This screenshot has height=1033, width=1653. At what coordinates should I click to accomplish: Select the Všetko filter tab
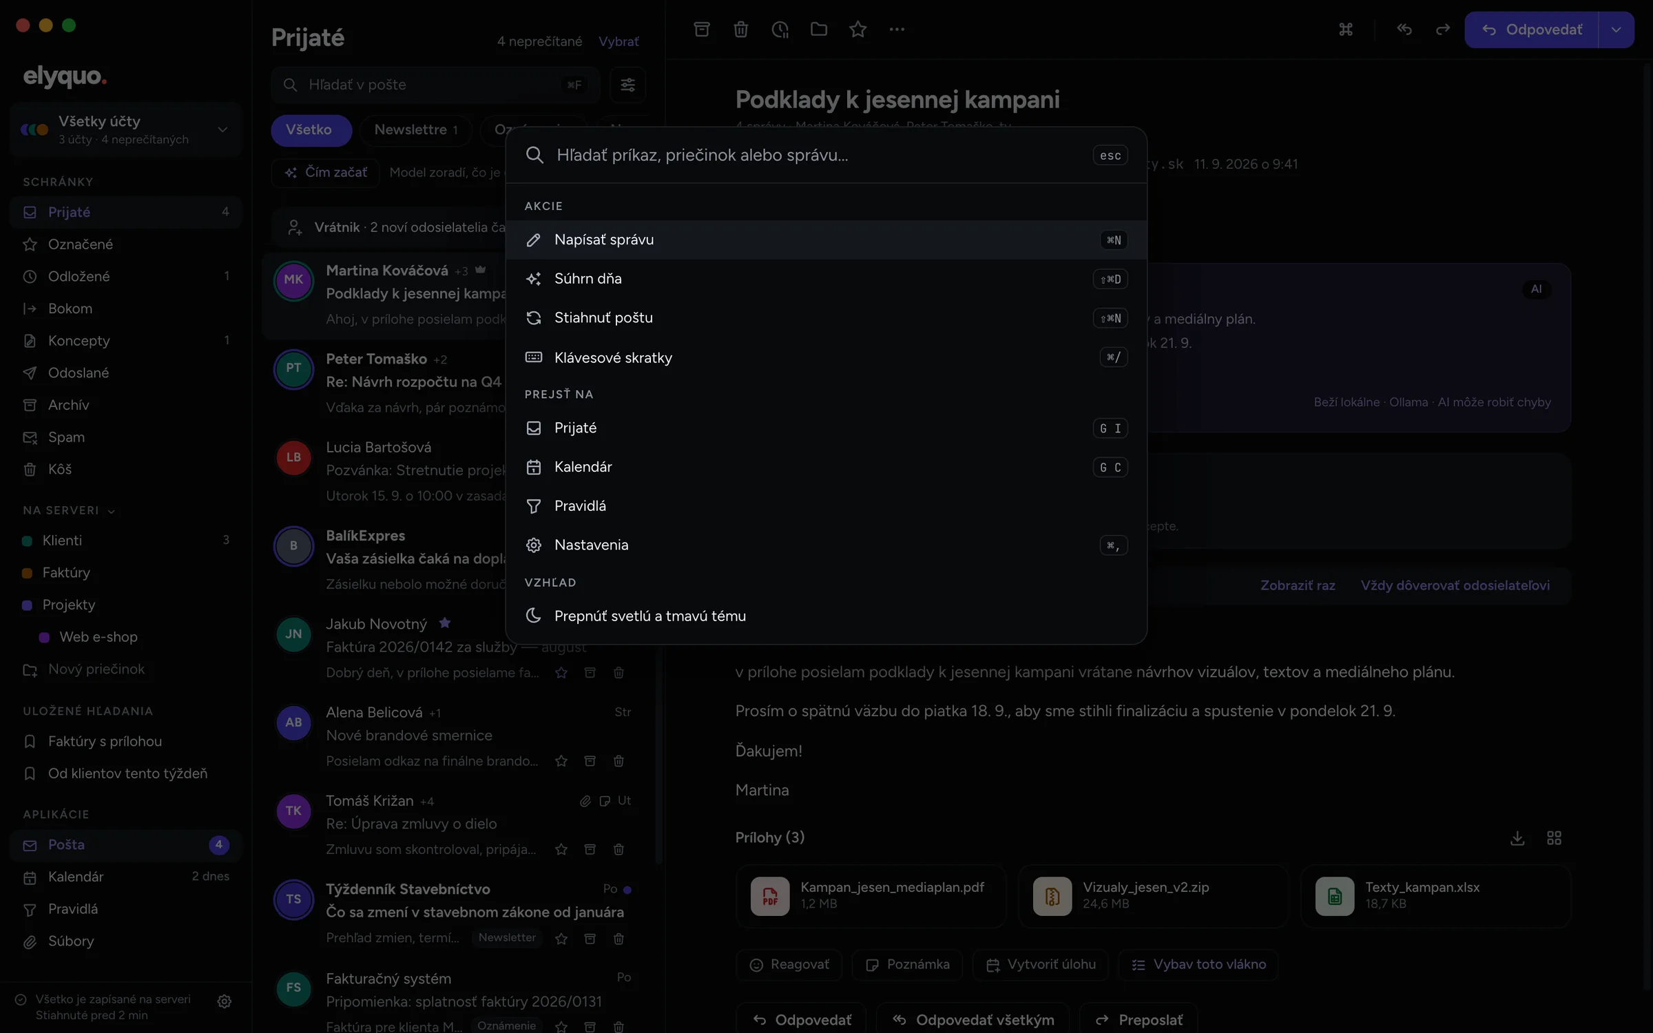[310, 129]
